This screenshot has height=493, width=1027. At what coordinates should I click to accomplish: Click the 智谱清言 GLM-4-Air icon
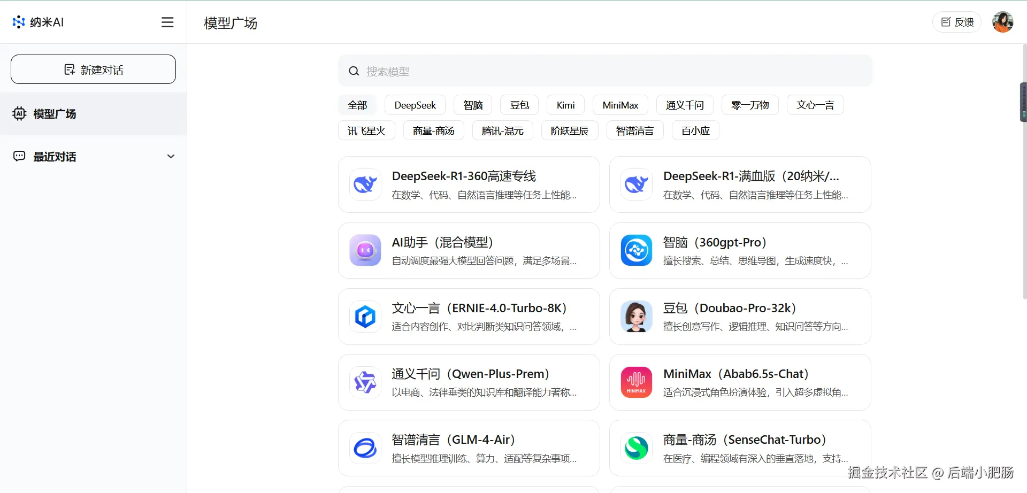365,448
